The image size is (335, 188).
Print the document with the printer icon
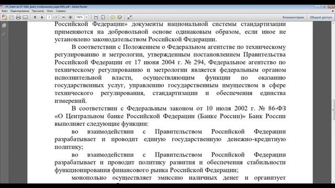click(x=18, y=17)
